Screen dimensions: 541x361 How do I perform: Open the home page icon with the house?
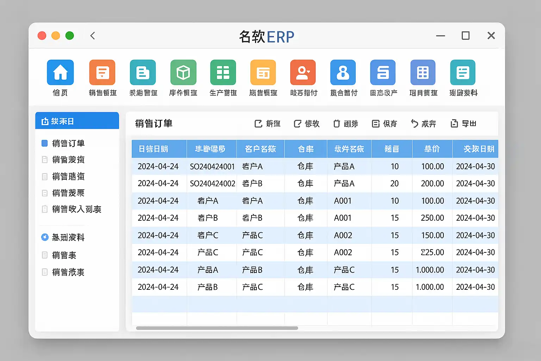click(60, 73)
